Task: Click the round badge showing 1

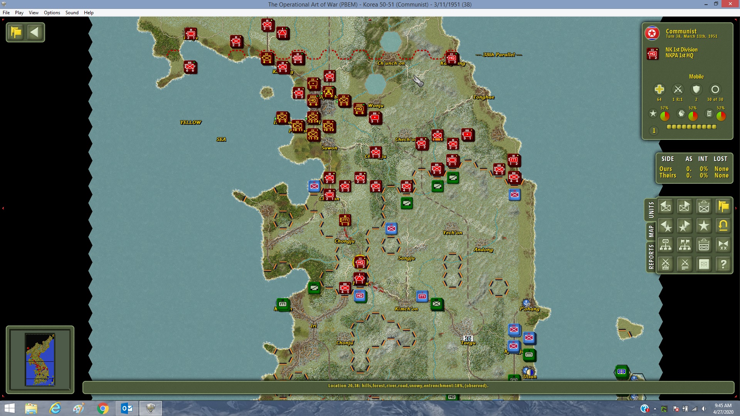Action: (654, 131)
